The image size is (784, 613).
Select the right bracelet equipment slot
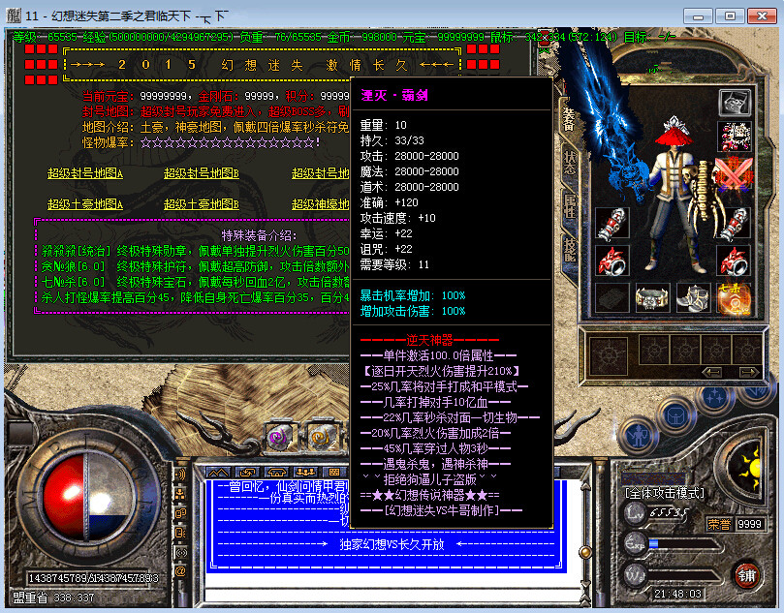[x=734, y=223]
